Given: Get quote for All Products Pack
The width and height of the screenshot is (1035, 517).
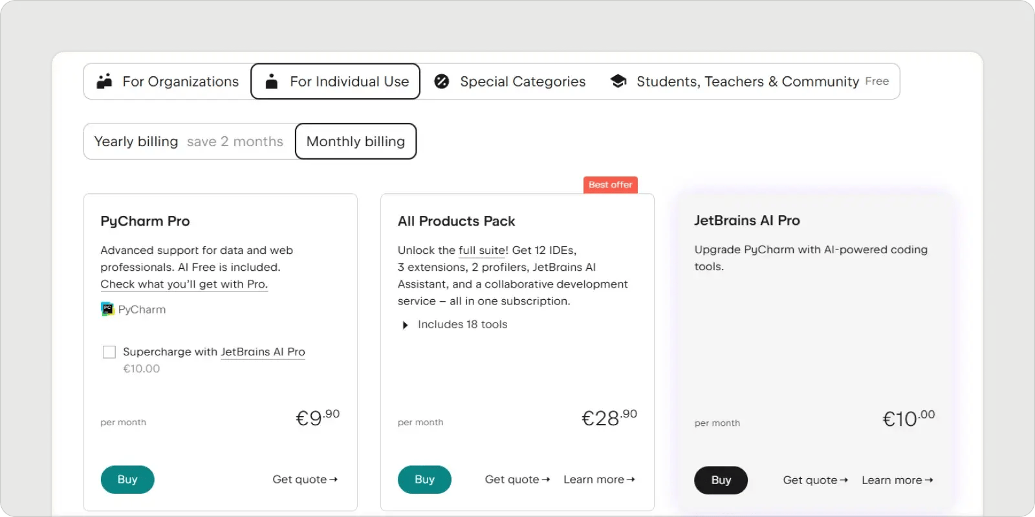Looking at the screenshot, I should pyautogui.click(x=517, y=480).
